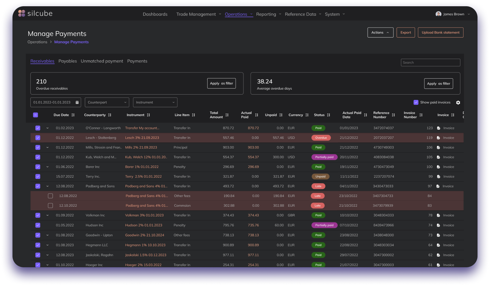Sort by Counterparty column icon
490x286 pixels.
[x=110, y=115]
